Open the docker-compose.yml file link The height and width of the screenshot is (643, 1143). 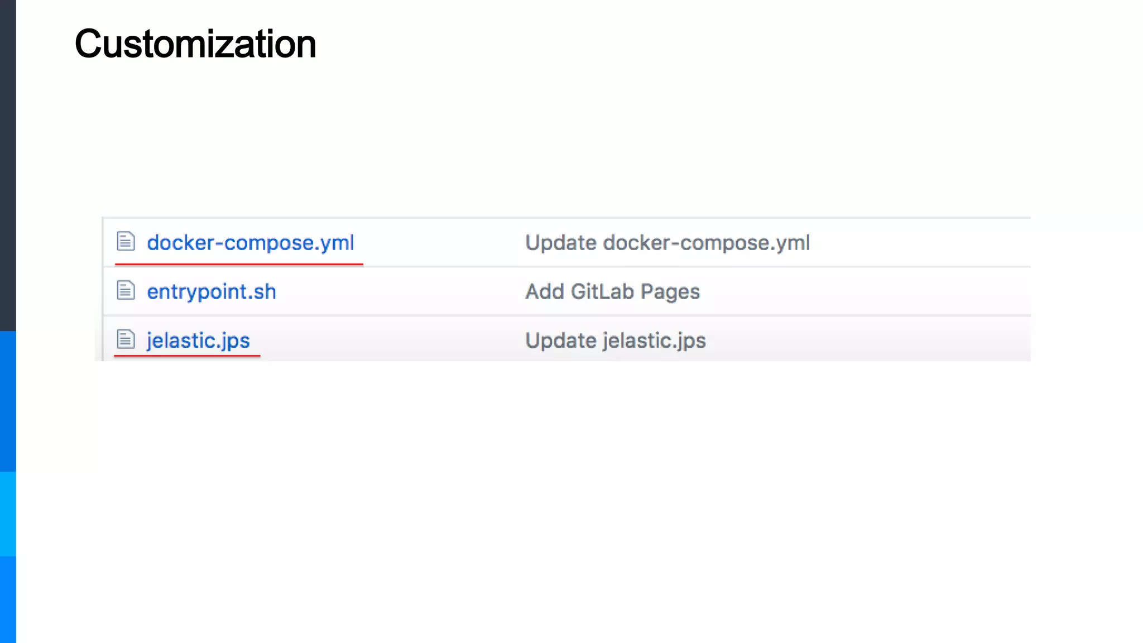(x=250, y=243)
